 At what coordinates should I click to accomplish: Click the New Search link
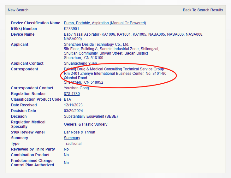tap(18, 10)
